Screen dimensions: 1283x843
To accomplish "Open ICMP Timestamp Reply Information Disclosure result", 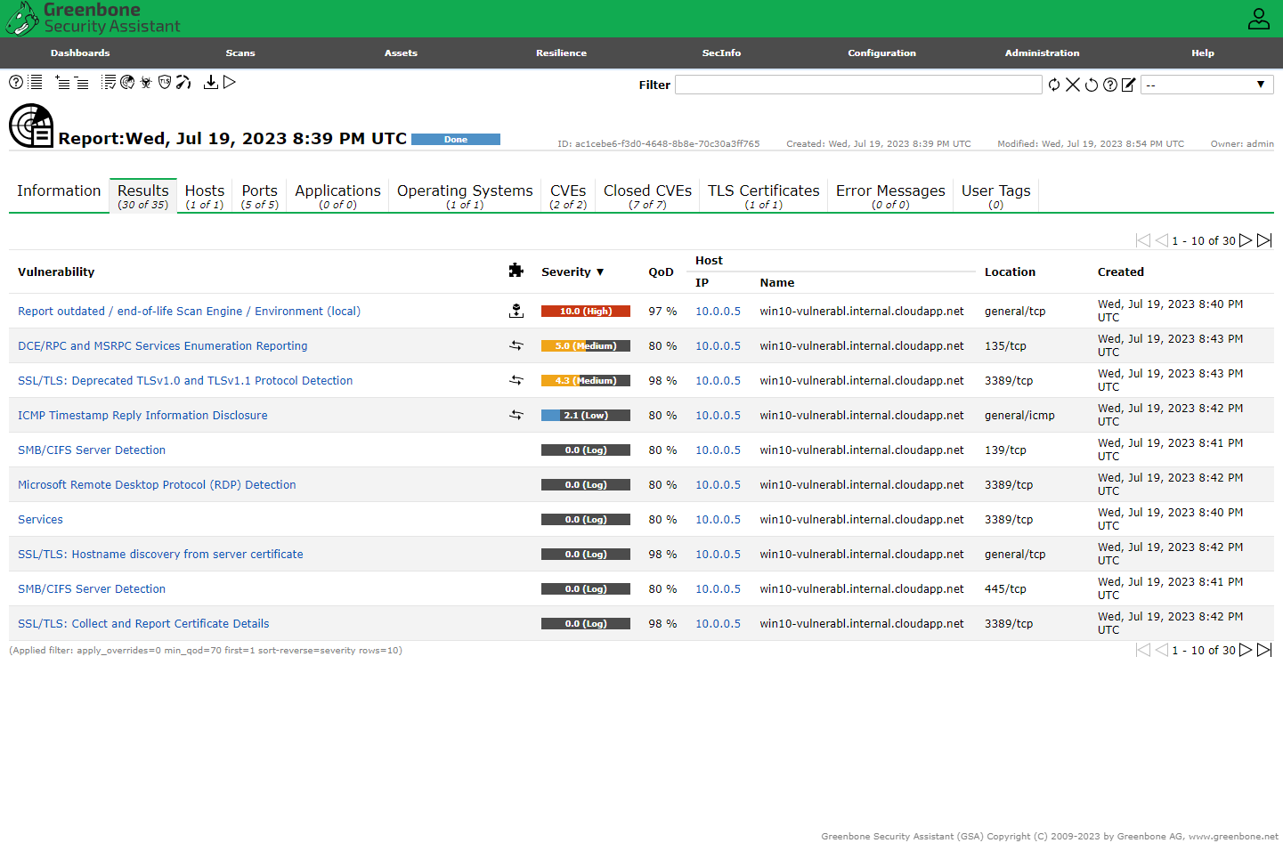I will (142, 415).
